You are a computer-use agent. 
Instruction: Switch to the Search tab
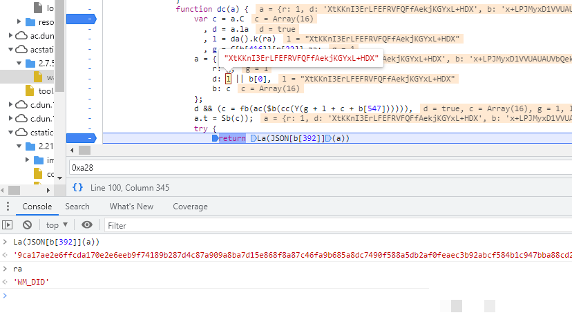[77, 207]
